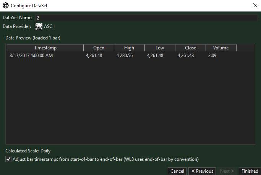The image size is (261, 175).
Task: Focus the DataSet Name input field
Action: [147, 18]
